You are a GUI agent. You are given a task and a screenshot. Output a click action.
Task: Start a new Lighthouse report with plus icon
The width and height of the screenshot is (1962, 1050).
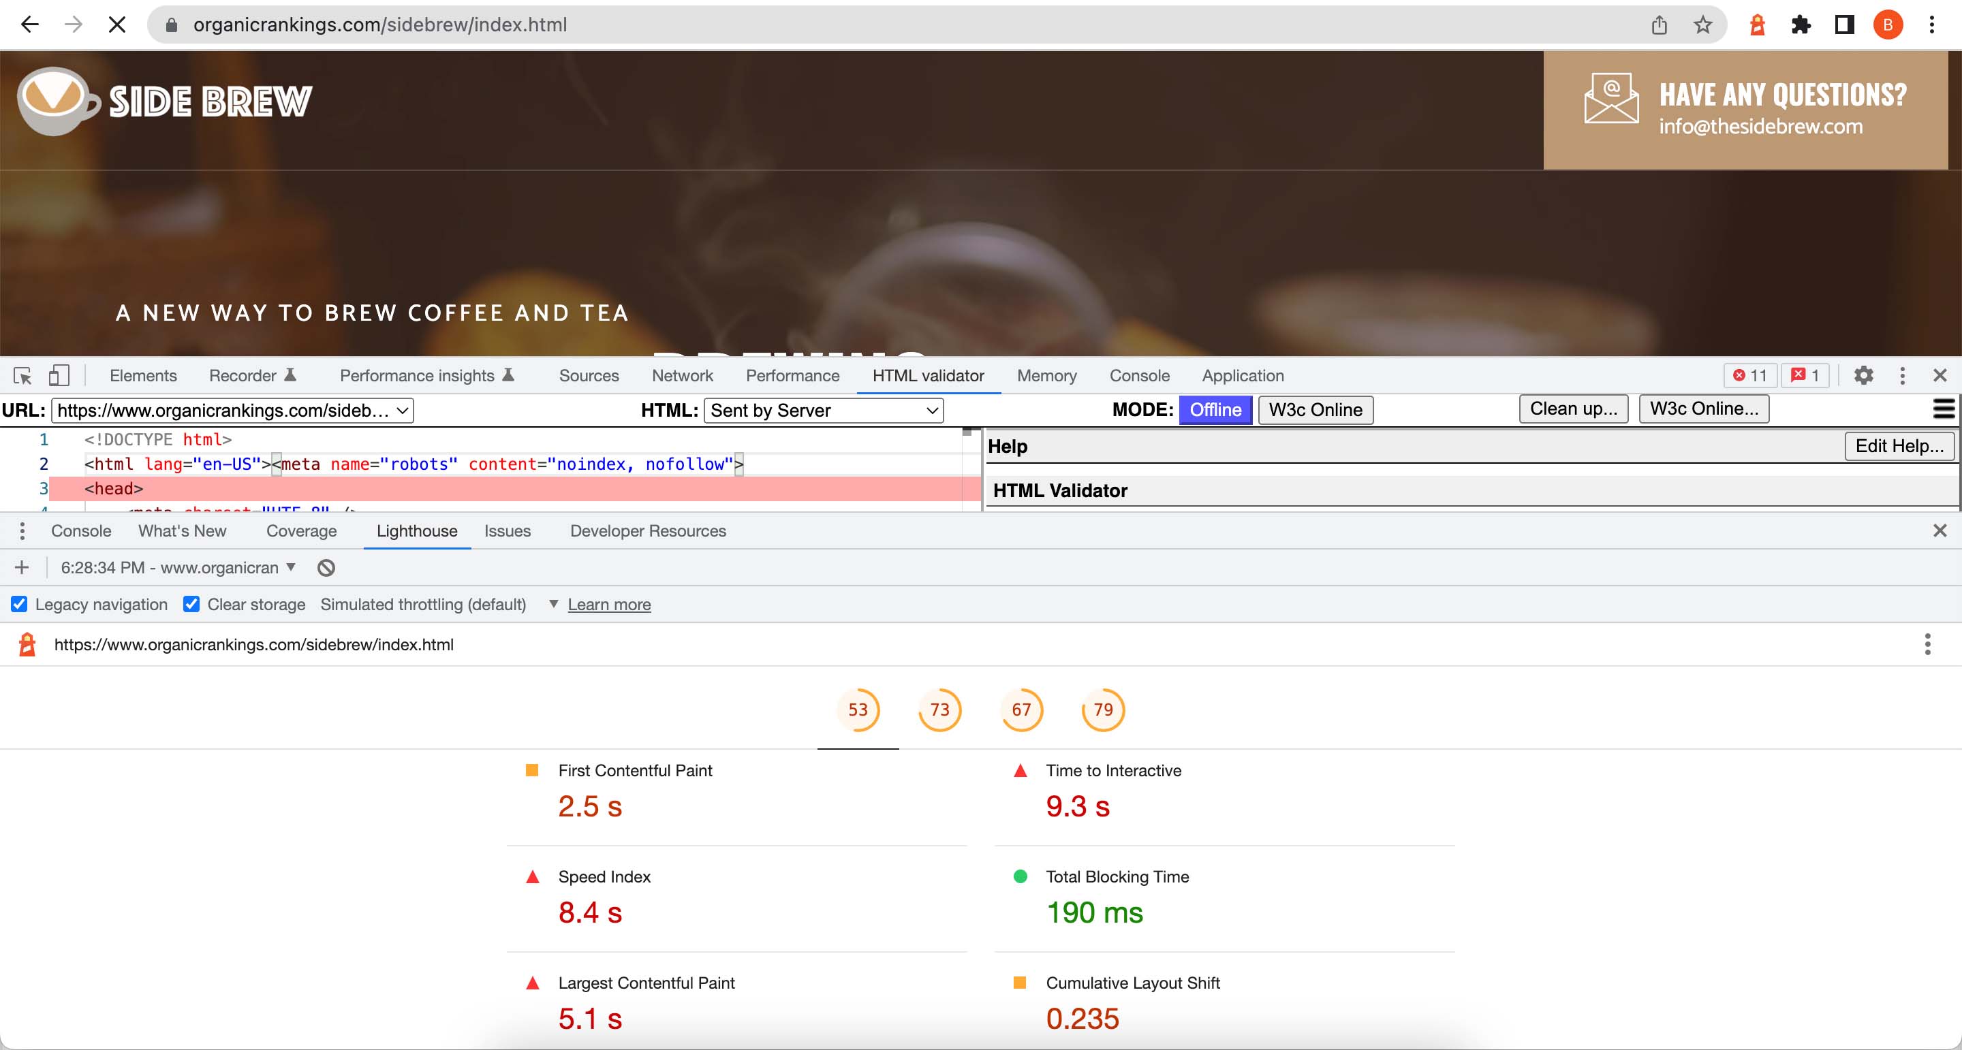21,567
